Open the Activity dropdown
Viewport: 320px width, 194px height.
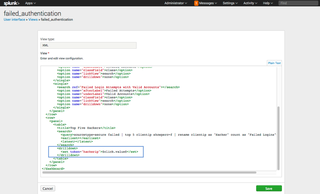[x=250, y=3]
